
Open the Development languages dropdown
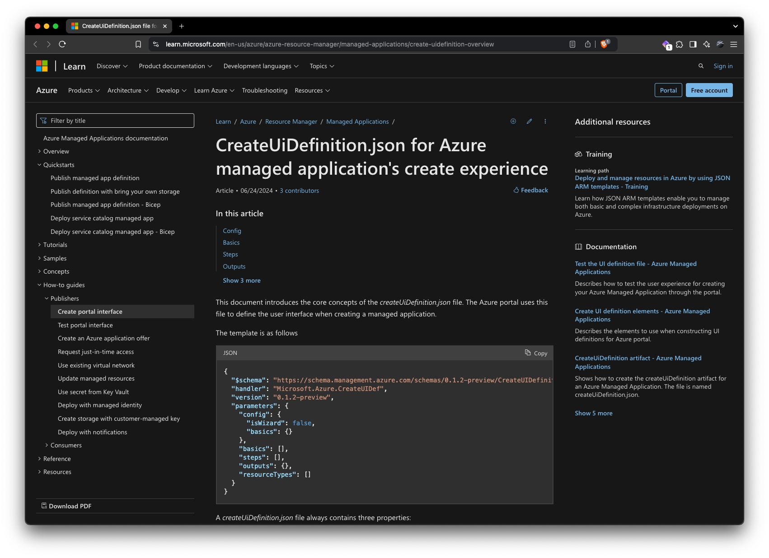[261, 66]
